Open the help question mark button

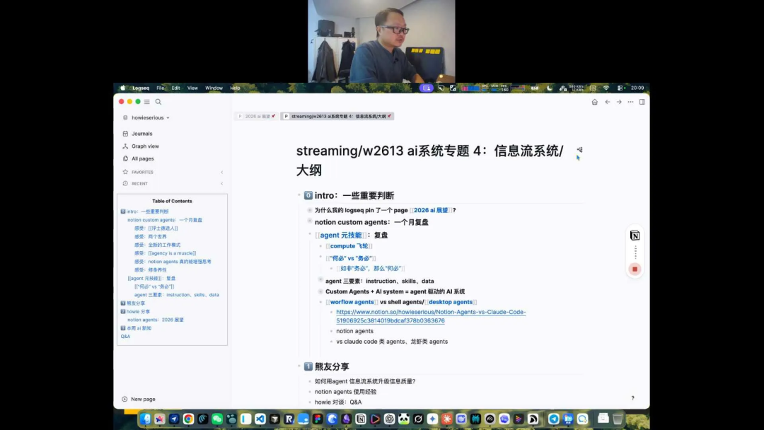click(633, 398)
